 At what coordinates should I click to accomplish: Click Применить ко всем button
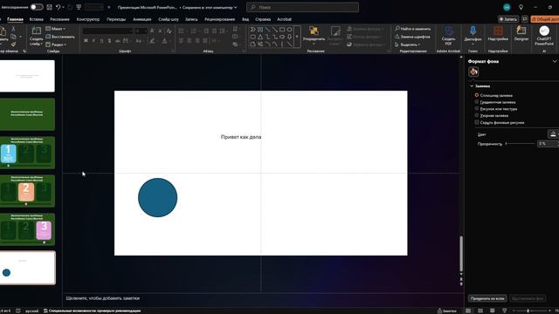(487, 298)
